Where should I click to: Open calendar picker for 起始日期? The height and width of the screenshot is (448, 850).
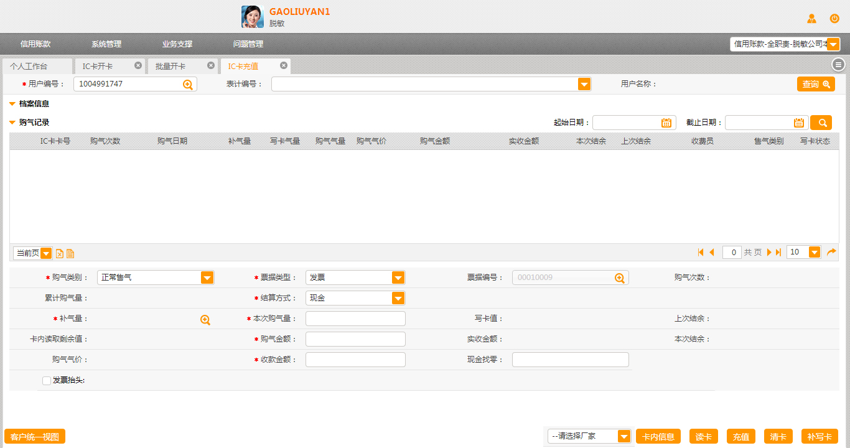point(666,123)
